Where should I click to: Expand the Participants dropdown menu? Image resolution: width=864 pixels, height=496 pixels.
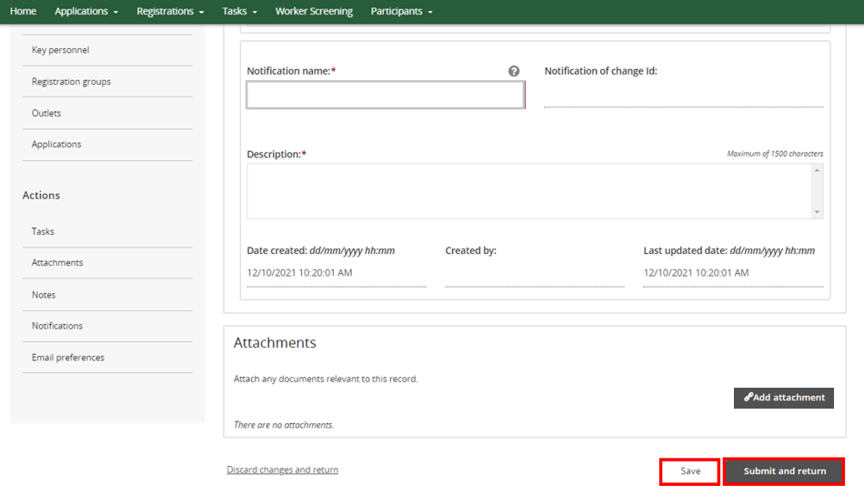[x=401, y=12]
